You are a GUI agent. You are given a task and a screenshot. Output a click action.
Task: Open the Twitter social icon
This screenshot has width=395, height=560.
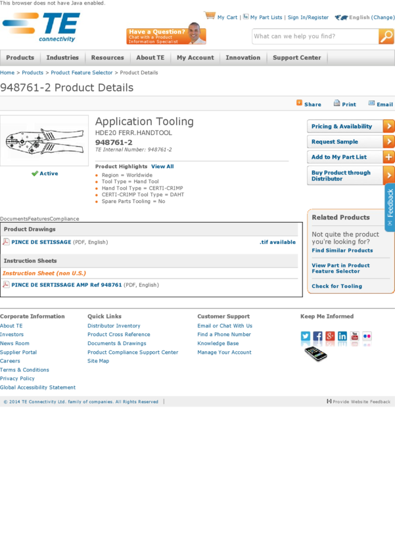306,336
